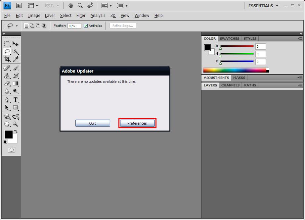
Task: Select the Healing Brush tool
Action: pyautogui.click(x=7, y=68)
